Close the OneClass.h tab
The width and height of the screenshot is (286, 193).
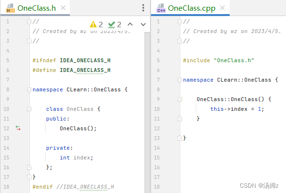(x=63, y=8)
